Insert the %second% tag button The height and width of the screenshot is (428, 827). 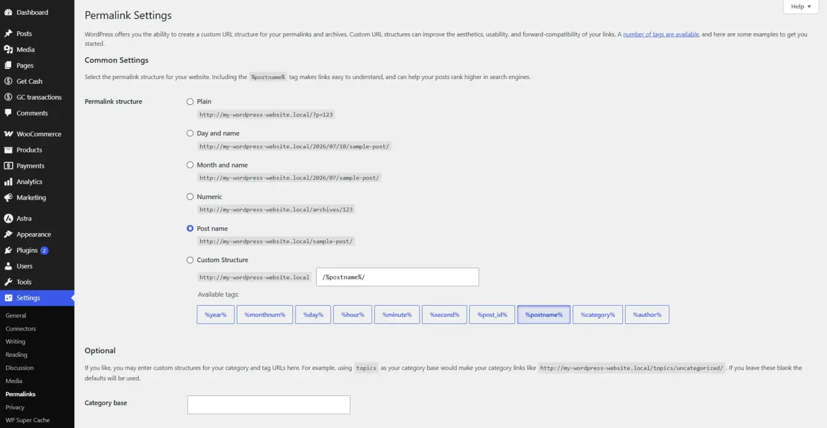tap(444, 315)
